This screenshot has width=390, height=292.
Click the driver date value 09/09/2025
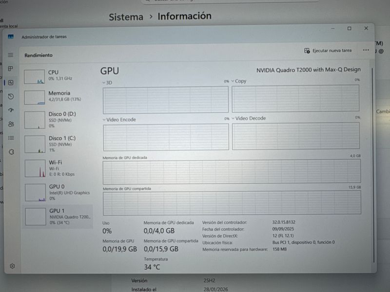point(283,229)
